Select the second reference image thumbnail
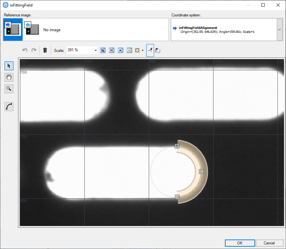Viewport: 286px width, 249px height. point(32,29)
